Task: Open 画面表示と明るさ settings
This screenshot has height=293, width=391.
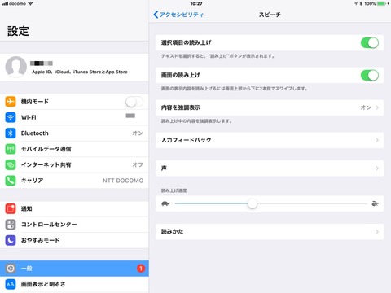Action: click(74, 284)
